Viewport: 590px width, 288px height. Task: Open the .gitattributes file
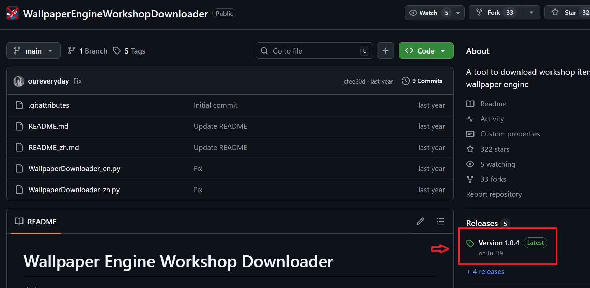click(x=49, y=105)
